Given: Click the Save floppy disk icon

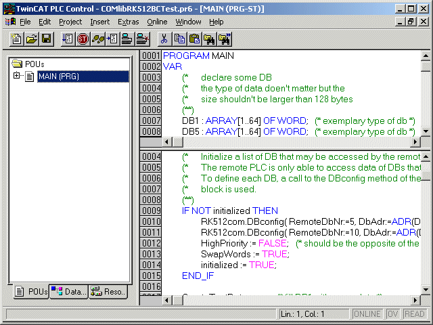Looking at the screenshot, I should pos(46,39).
